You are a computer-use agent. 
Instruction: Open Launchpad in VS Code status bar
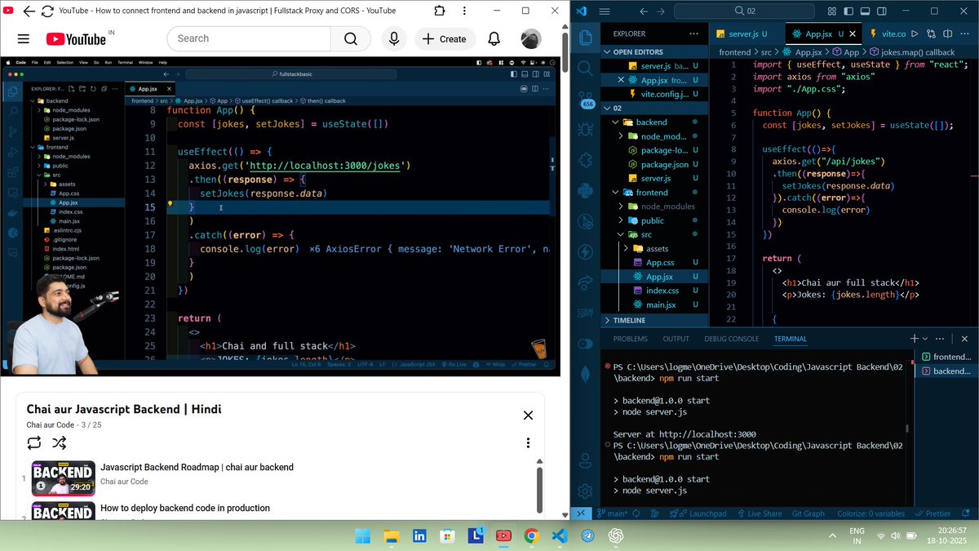click(x=702, y=513)
